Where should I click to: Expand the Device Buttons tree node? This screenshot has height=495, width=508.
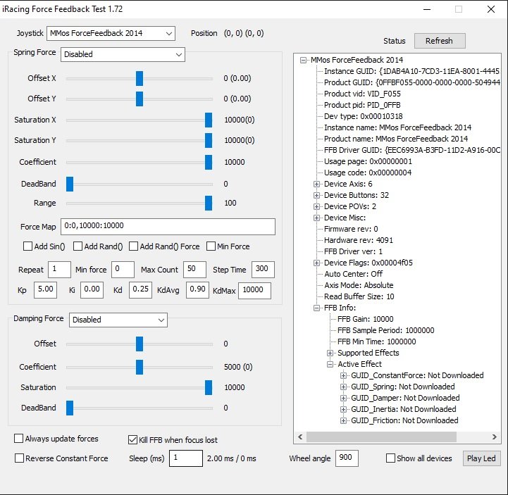pyautogui.click(x=317, y=195)
